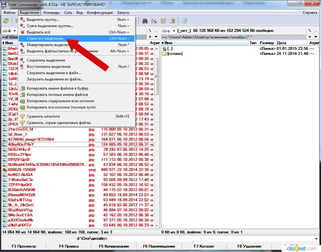Screen dimensions: 321x252
Task: Select 'Загрузить выделение из файла...'
Action: (77, 79)
